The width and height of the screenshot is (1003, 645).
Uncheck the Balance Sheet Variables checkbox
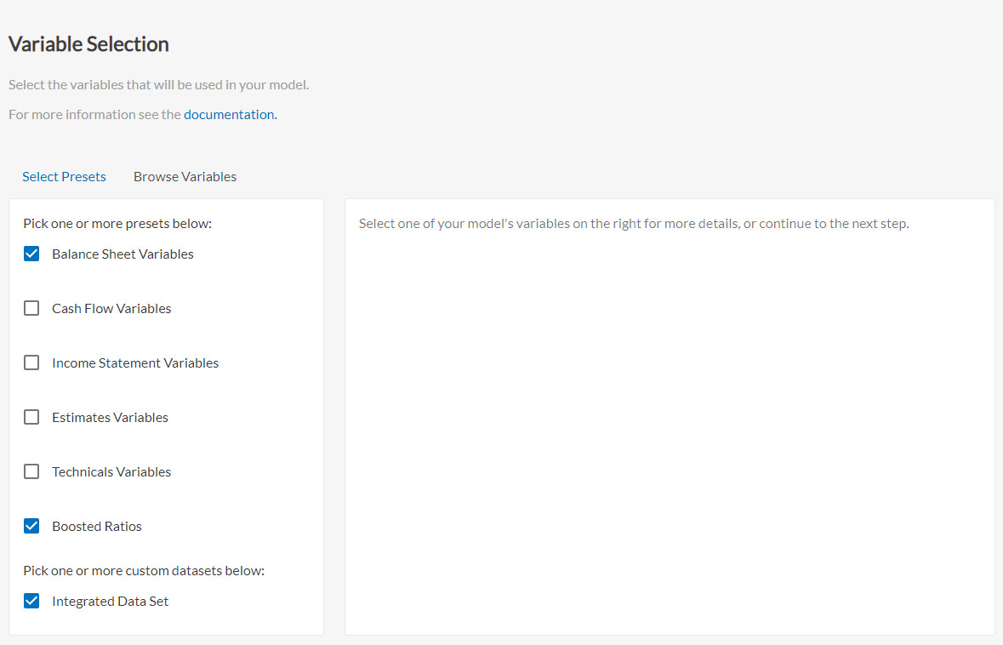31,254
